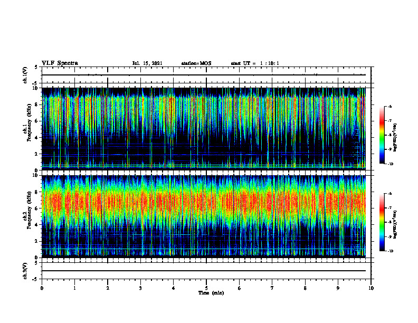The width and height of the screenshot is (418, 323).
Task: Click the "Time (min)" axis label
Action: tap(211, 293)
